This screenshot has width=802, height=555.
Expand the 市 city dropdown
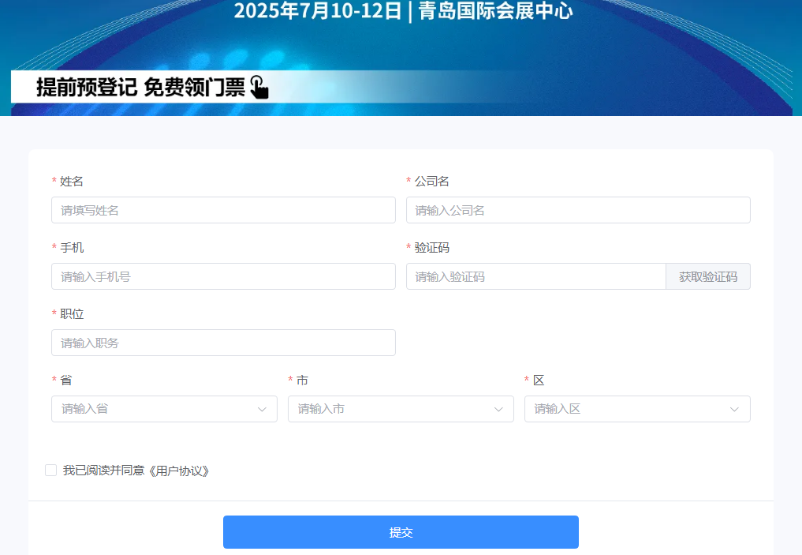(401, 409)
